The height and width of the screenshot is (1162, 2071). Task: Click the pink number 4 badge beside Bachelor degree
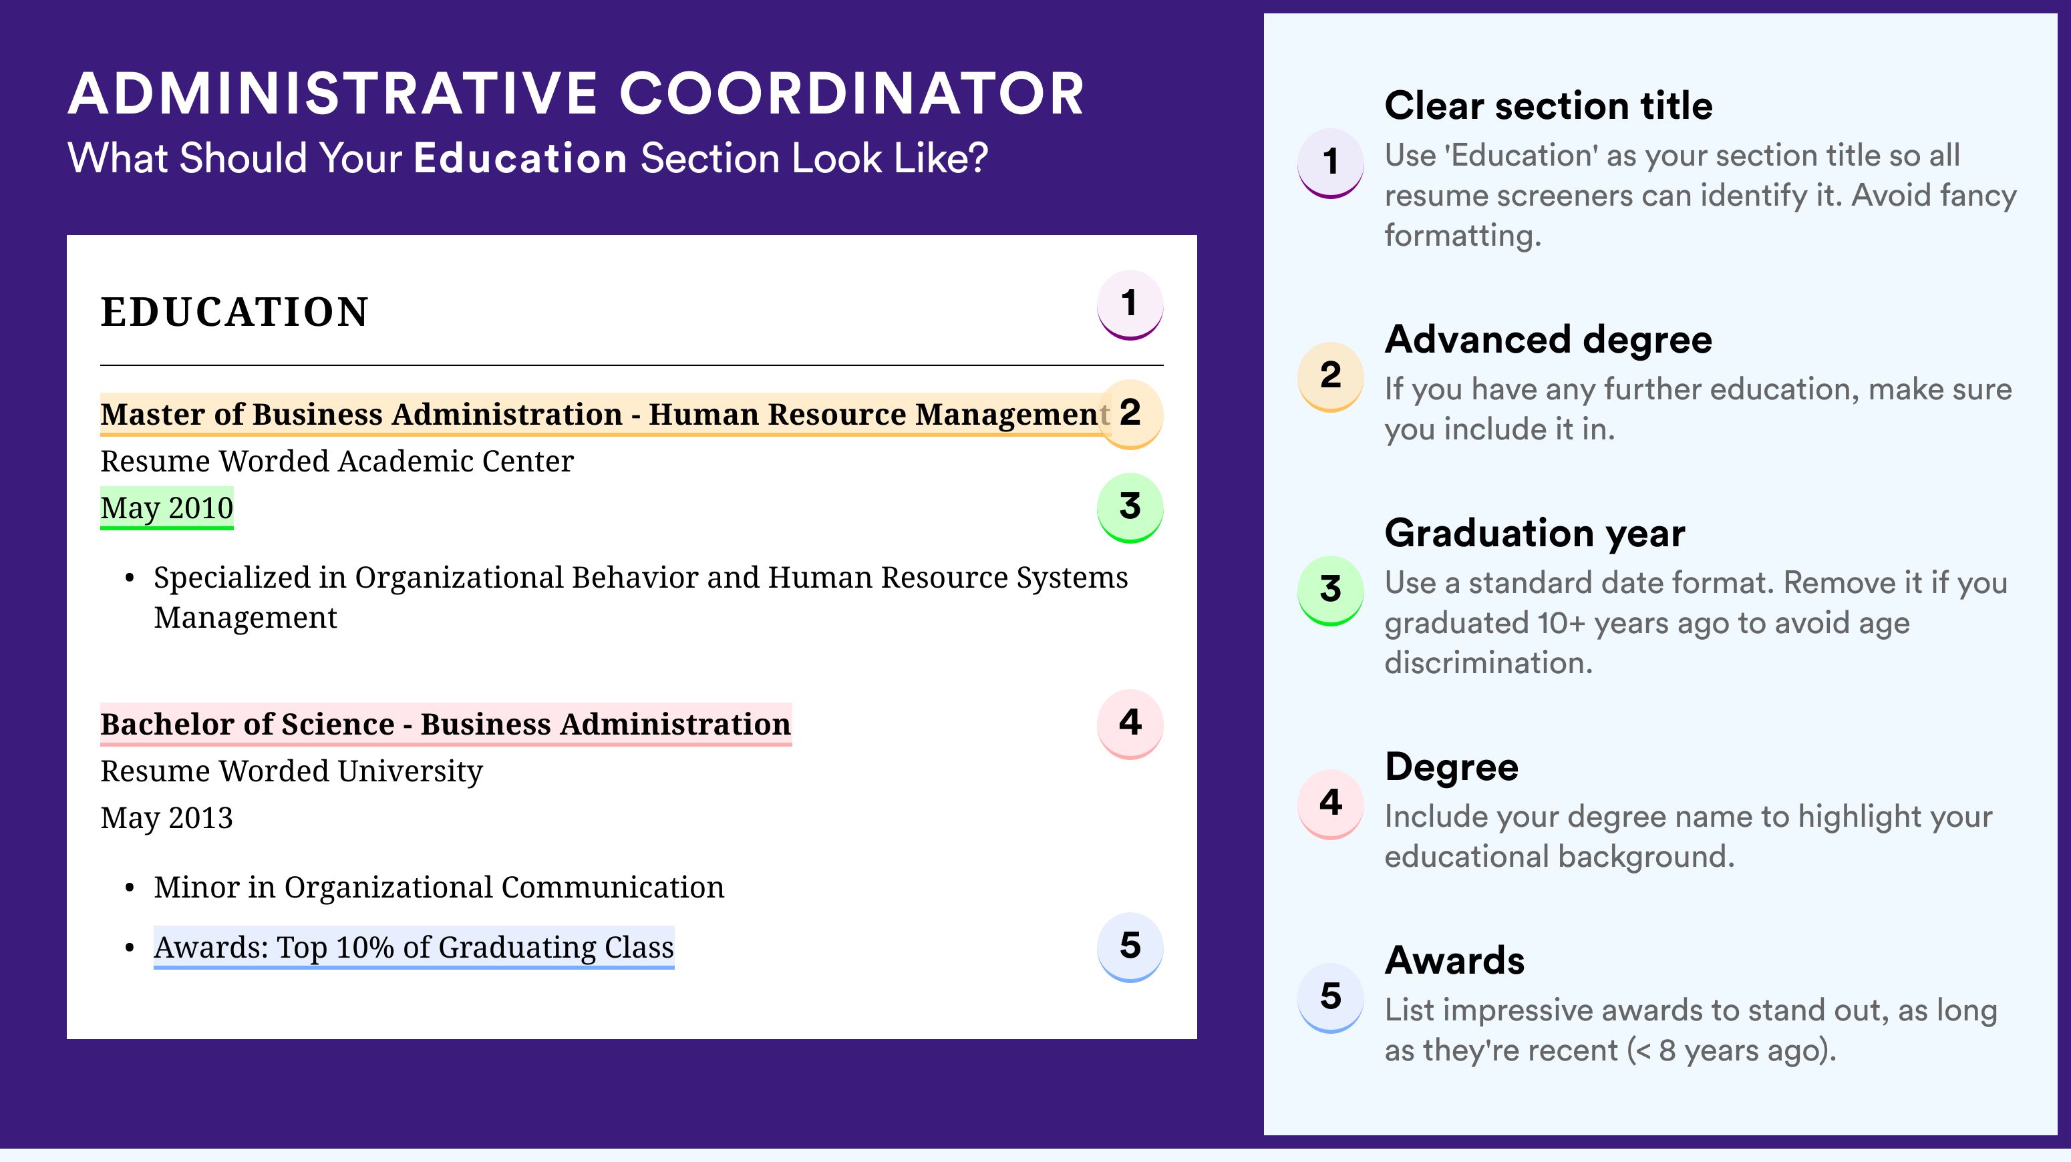click(x=1130, y=723)
